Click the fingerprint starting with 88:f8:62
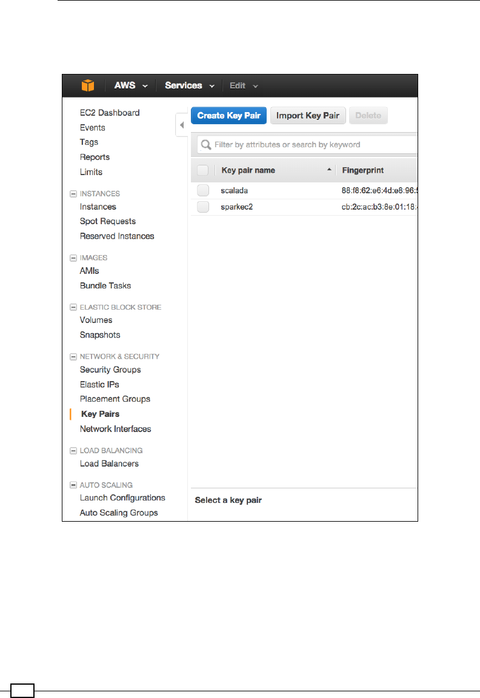Screen dimensions: 480x698 tap(379, 190)
